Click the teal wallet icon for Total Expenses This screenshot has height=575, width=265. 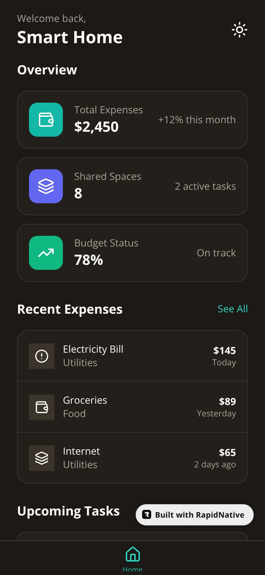(46, 120)
